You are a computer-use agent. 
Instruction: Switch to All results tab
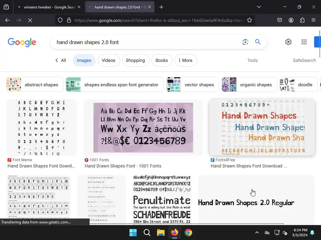(x=61, y=60)
